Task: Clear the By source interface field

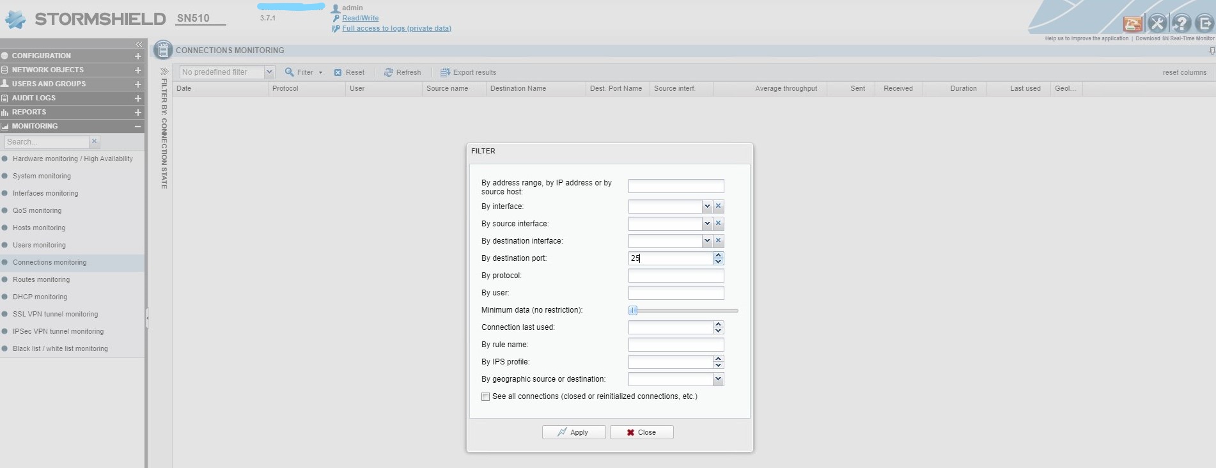Action: point(719,224)
